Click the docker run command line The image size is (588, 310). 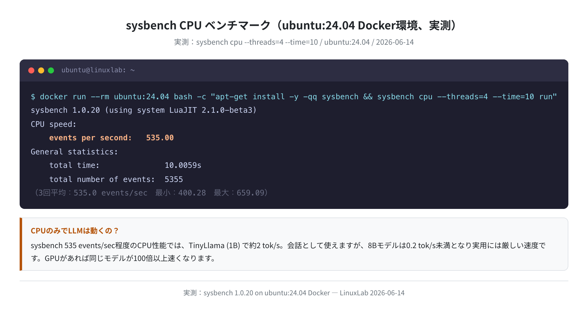click(x=294, y=97)
